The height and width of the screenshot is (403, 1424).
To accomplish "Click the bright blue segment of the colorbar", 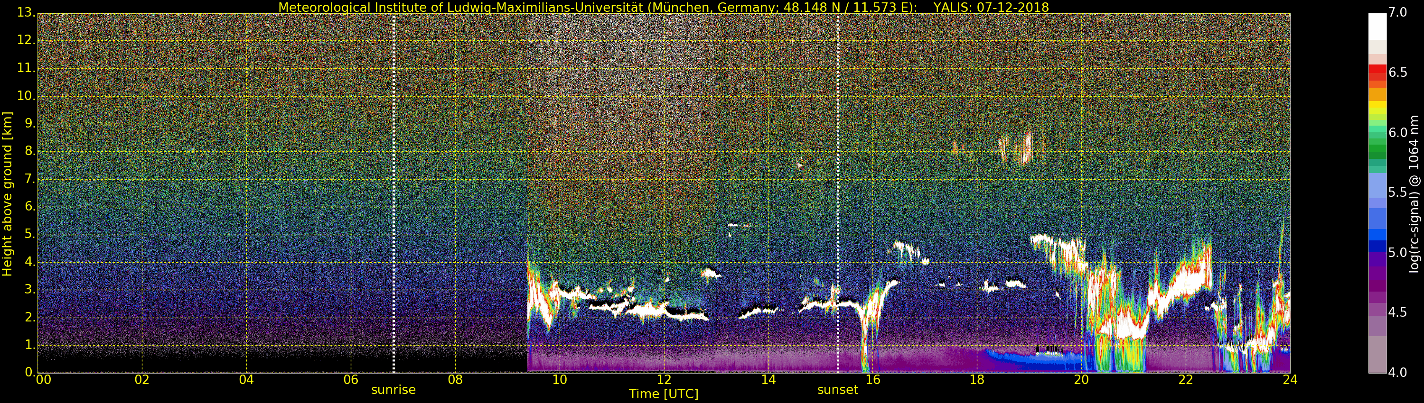I will (x=1377, y=235).
